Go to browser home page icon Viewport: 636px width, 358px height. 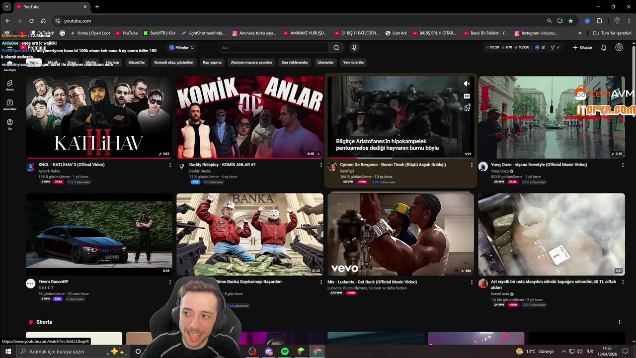pos(43,21)
